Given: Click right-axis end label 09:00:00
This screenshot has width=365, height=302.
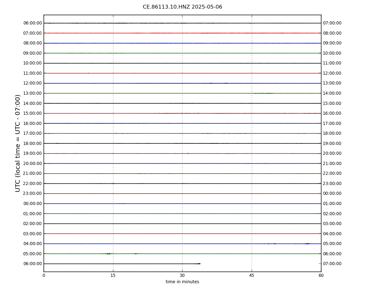Looking at the screenshot, I should click(332, 43).
